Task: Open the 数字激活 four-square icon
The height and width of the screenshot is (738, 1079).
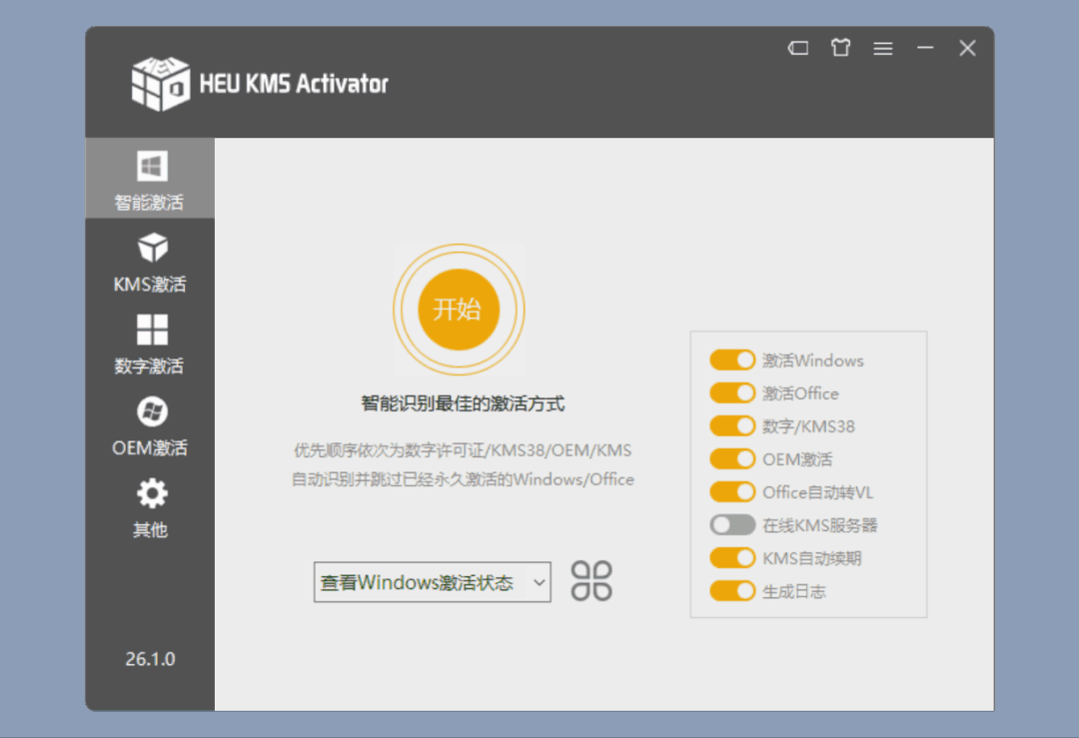Action: pyautogui.click(x=152, y=330)
